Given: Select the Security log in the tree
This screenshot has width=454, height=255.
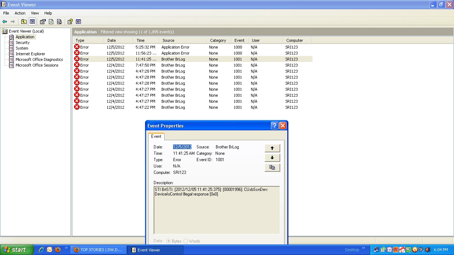Looking at the screenshot, I should coord(22,42).
